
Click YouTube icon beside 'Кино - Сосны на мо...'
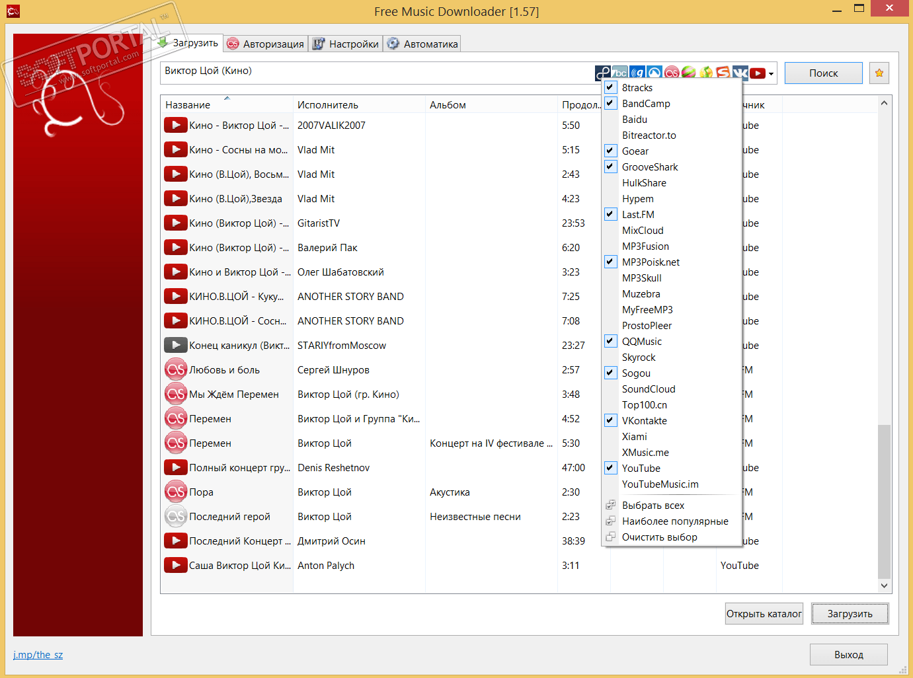(x=175, y=149)
